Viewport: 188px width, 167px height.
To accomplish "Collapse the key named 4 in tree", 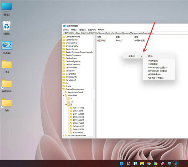I will [x=66, y=105].
